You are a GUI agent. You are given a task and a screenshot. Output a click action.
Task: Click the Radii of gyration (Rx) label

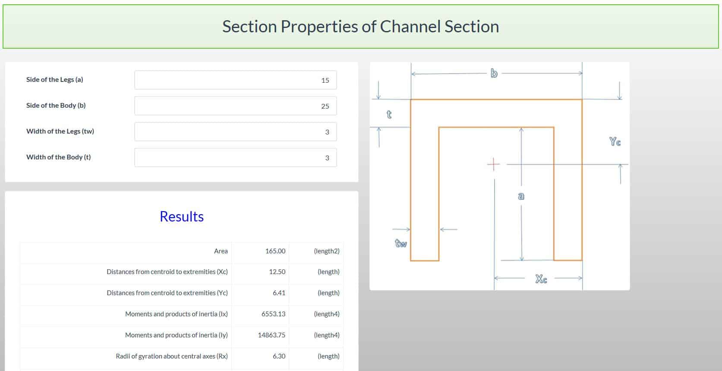172,356
